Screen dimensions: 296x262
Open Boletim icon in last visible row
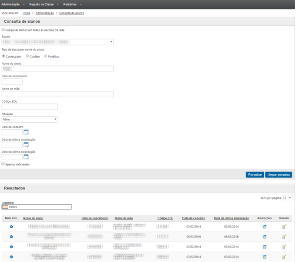pos(284,257)
